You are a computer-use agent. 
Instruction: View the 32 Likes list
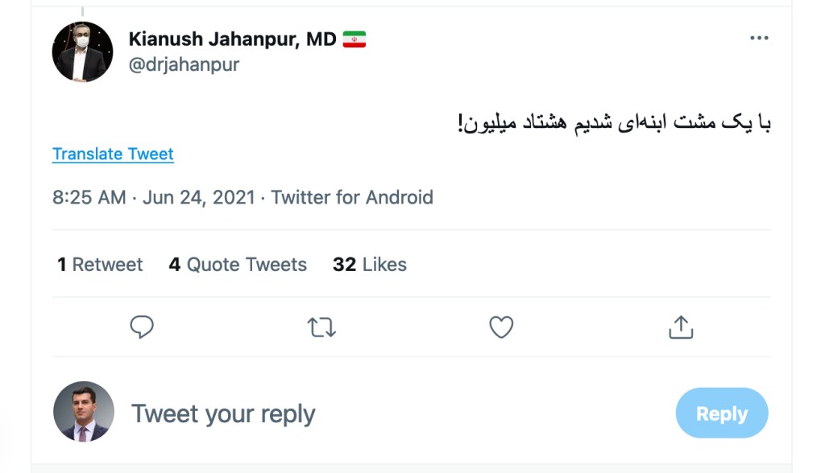click(370, 265)
